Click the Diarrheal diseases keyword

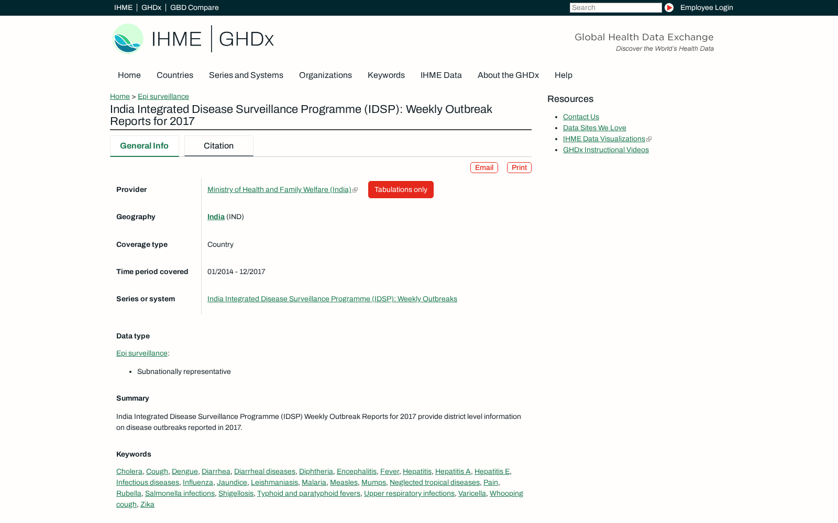pyautogui.click(x=264, y=471)
